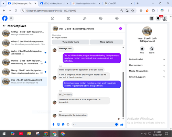
Task: Attach a photo with the image icon
Action: tap(58, 124)
